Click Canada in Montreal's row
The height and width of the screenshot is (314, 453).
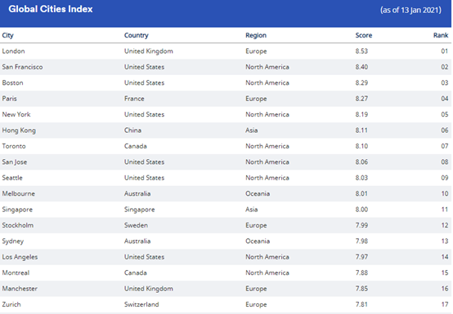pos(135,273)
